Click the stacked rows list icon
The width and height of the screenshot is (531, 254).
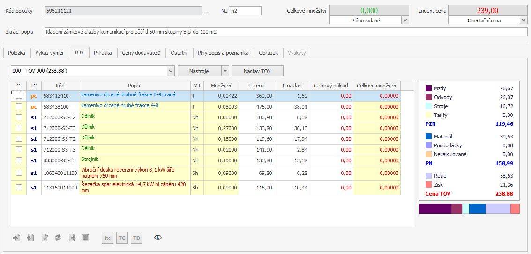point(86,238)
